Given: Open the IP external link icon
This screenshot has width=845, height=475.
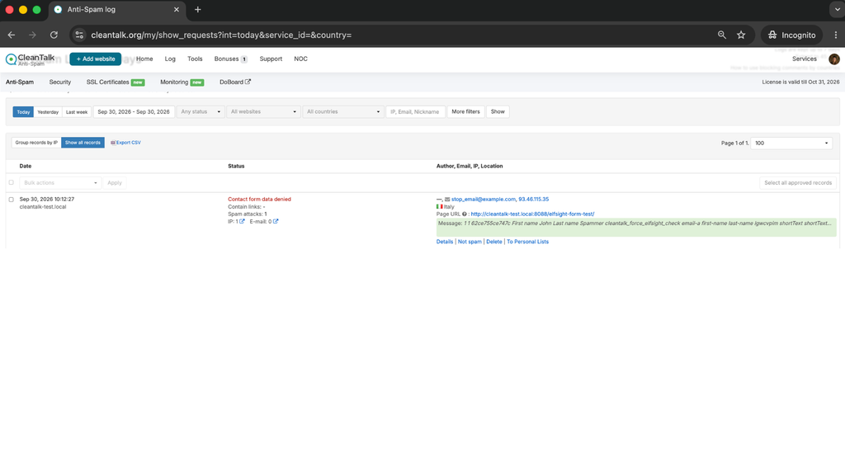Looking at the screenshot, I should coord(242,221).
